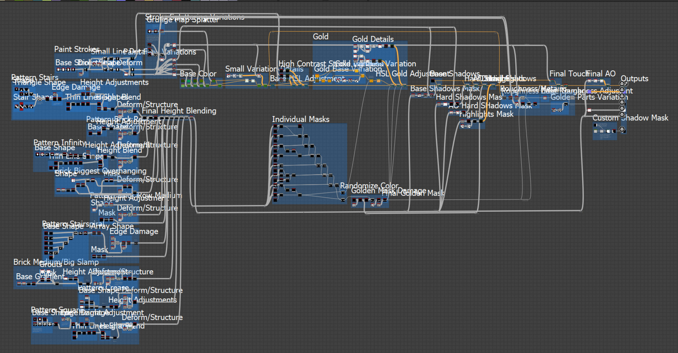Click the Final Height Blending frame label
This screenshot has width=678, height=353.
click(179, 111)
